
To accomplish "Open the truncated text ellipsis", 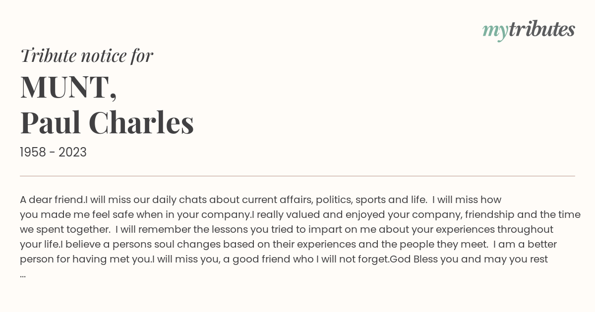I will click(x=23, y=274).
